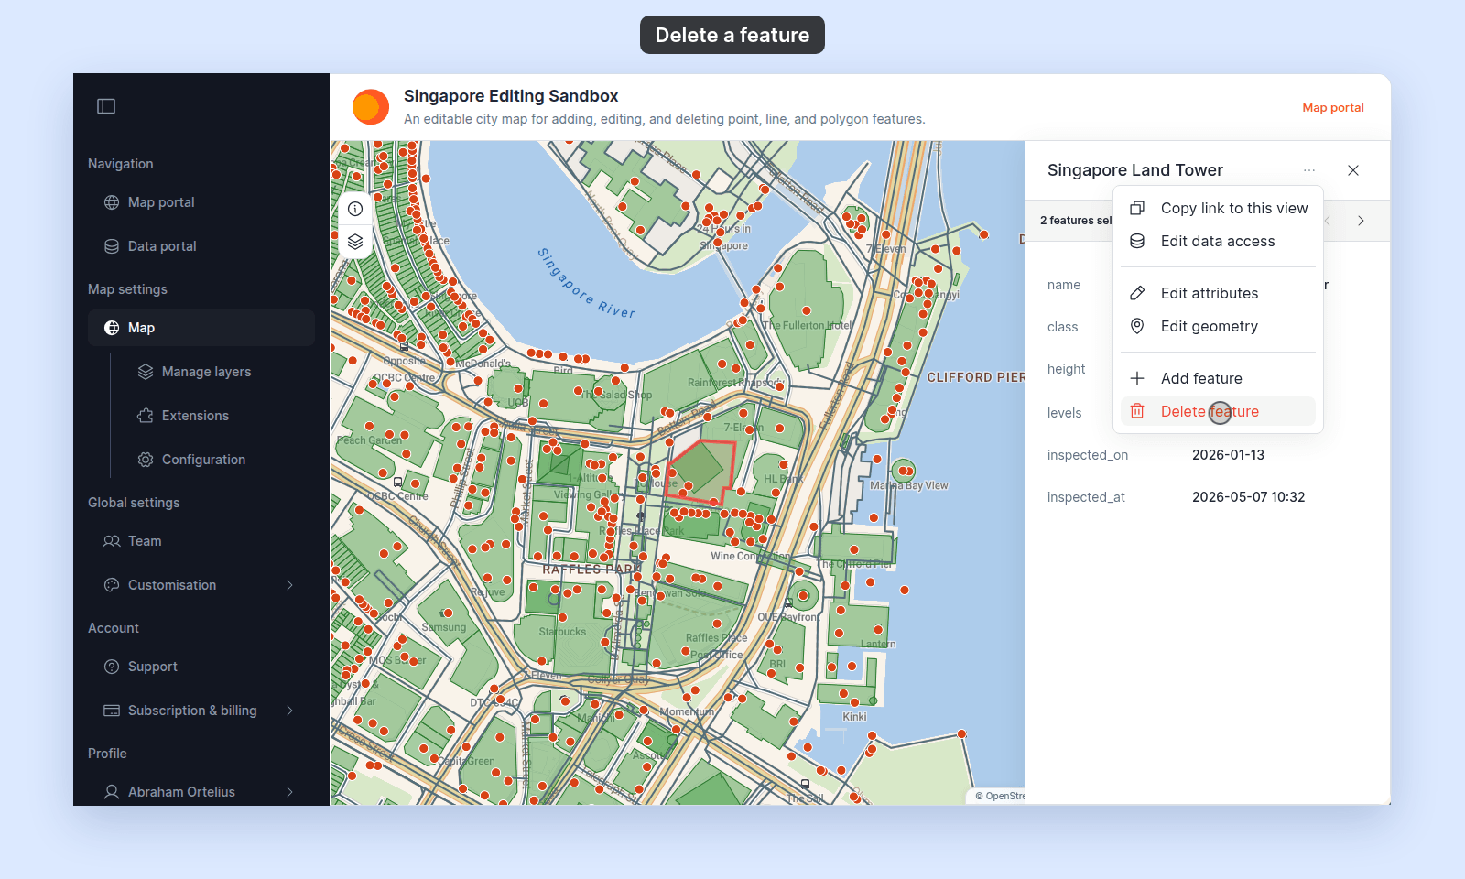Choose Edit attributes
Image resolution: width=1465 pixels, height=879 pixels.
coord(1218,293)
